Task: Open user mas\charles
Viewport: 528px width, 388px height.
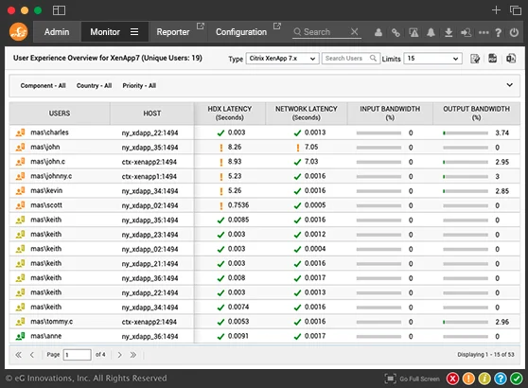Action: [x=49, y=132]
